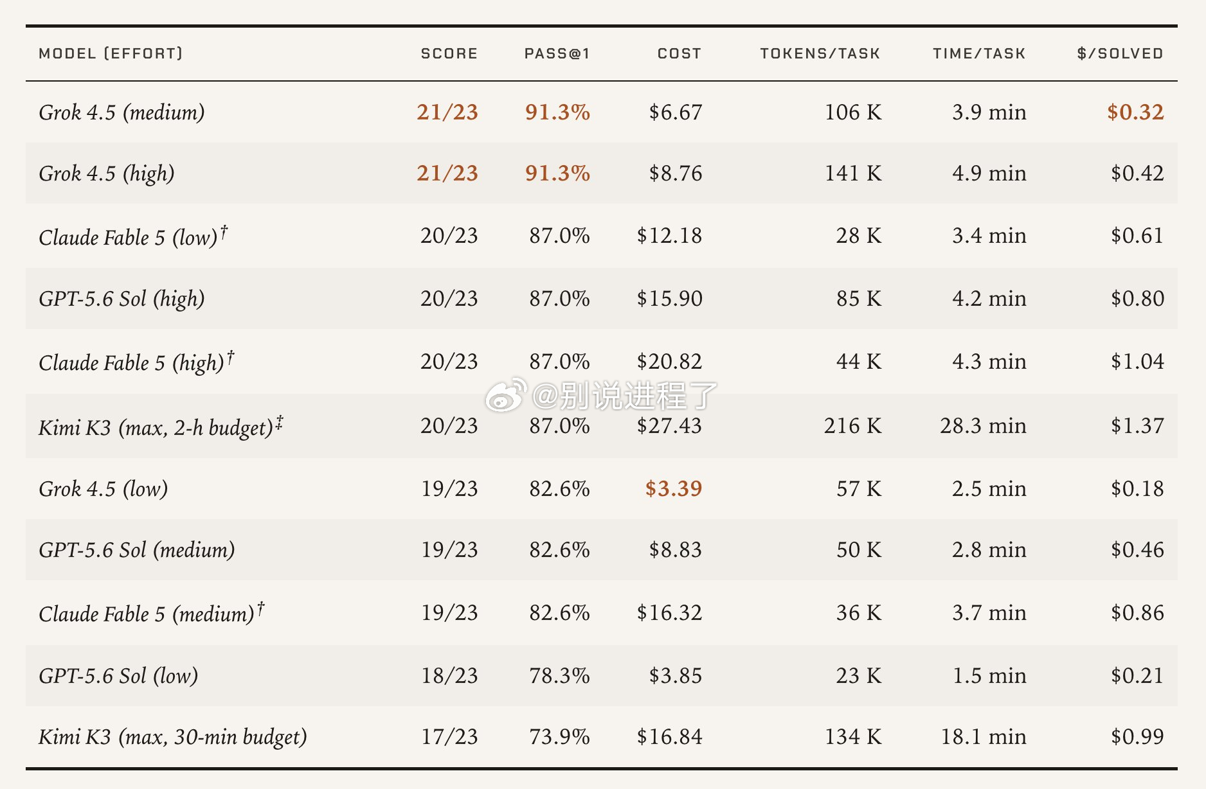Click the TOKENS/TASK column header
This screenshot has height=789, width=1206.
pyautogui.click(x=820, y=53)
